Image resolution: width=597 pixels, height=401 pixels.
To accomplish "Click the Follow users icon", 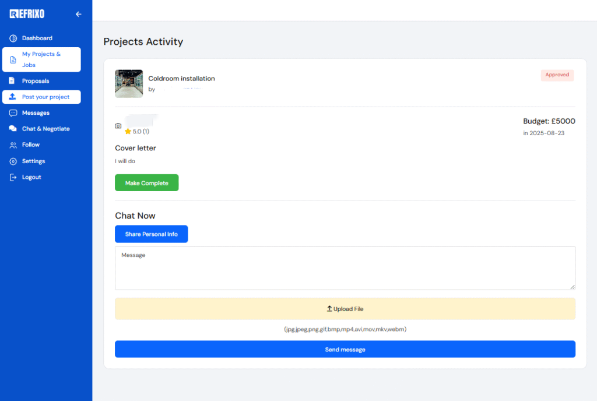I will (13, 145).
